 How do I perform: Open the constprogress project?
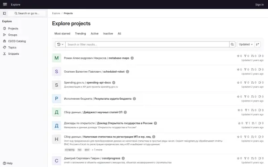(x=111, y=158)
